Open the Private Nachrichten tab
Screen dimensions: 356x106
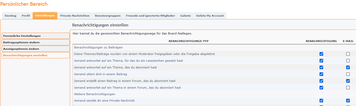click(75, 16)
